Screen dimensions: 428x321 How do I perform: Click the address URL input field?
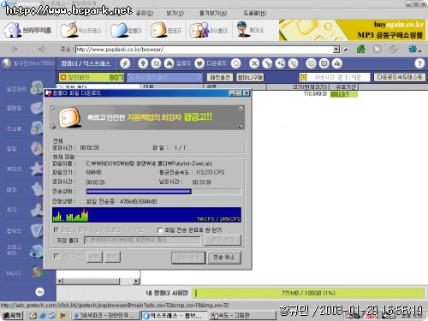click(x=205, y=50)
